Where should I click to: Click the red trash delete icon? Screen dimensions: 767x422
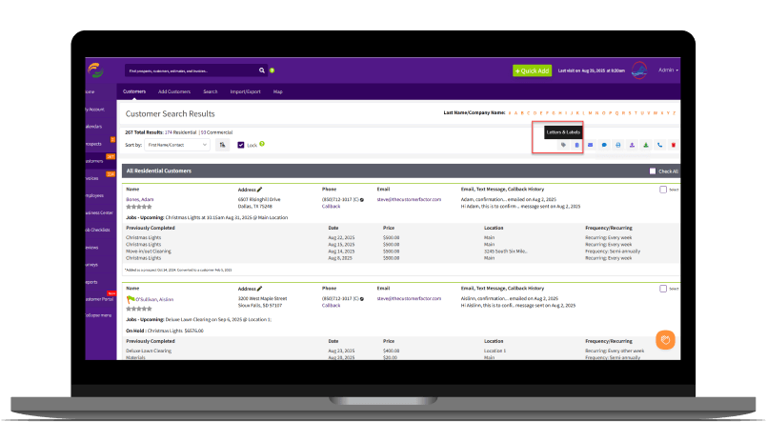coord(673,145)
